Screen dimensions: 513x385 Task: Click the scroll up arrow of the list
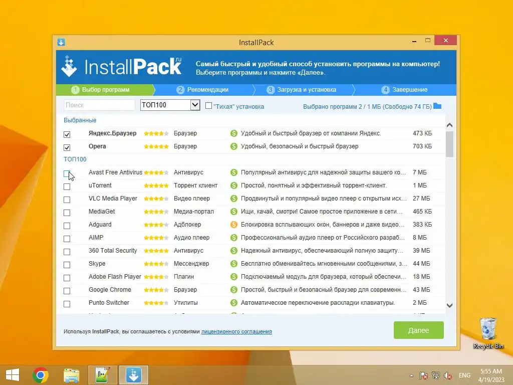pyautogui.click(x=449, y=125)
